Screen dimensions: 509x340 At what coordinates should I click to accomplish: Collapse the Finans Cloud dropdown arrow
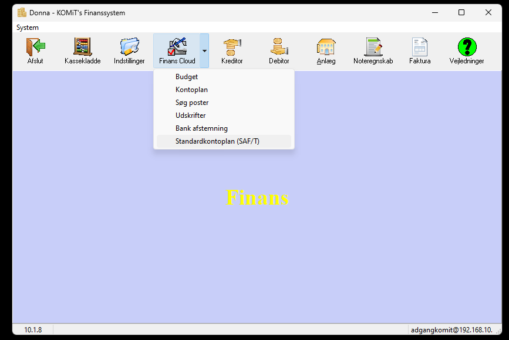point(204,51)
